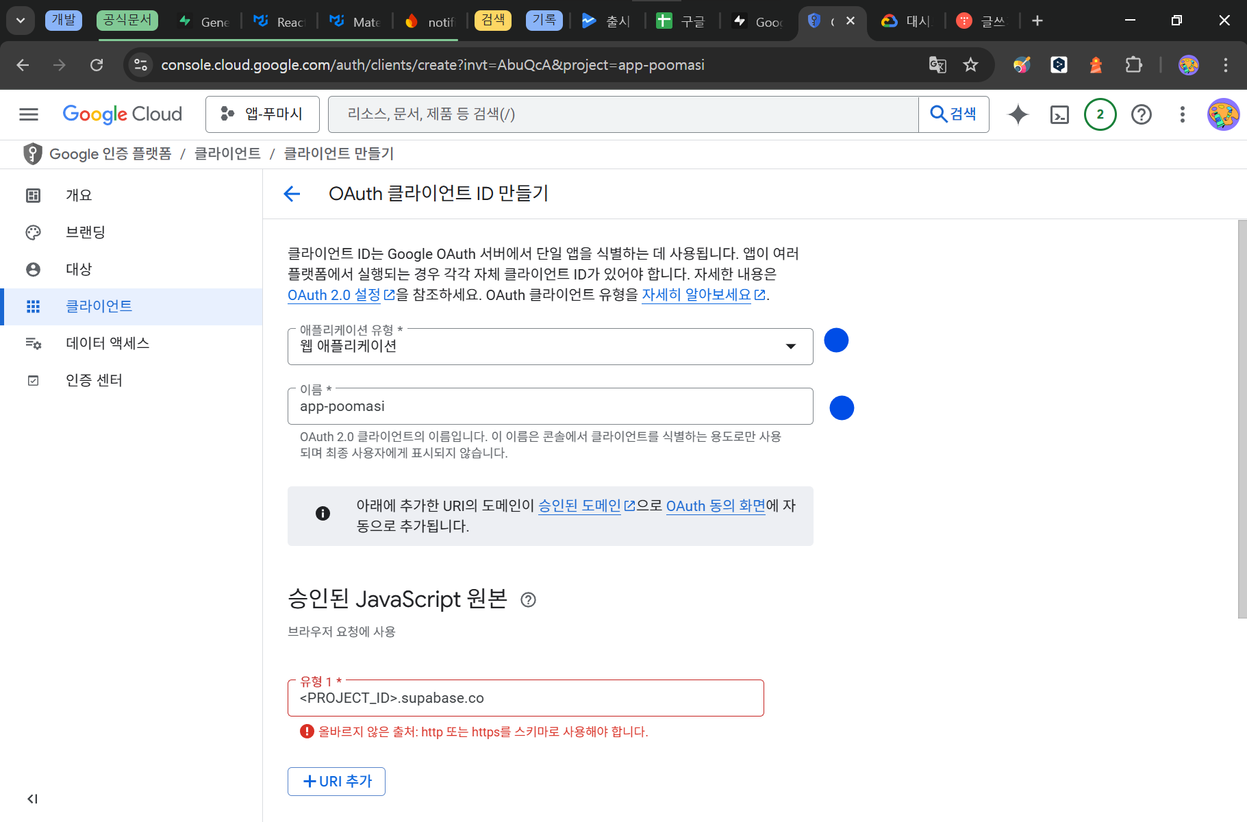Go to 클라이언트 breadcrumb link
1247x822 pixels.
227,154
